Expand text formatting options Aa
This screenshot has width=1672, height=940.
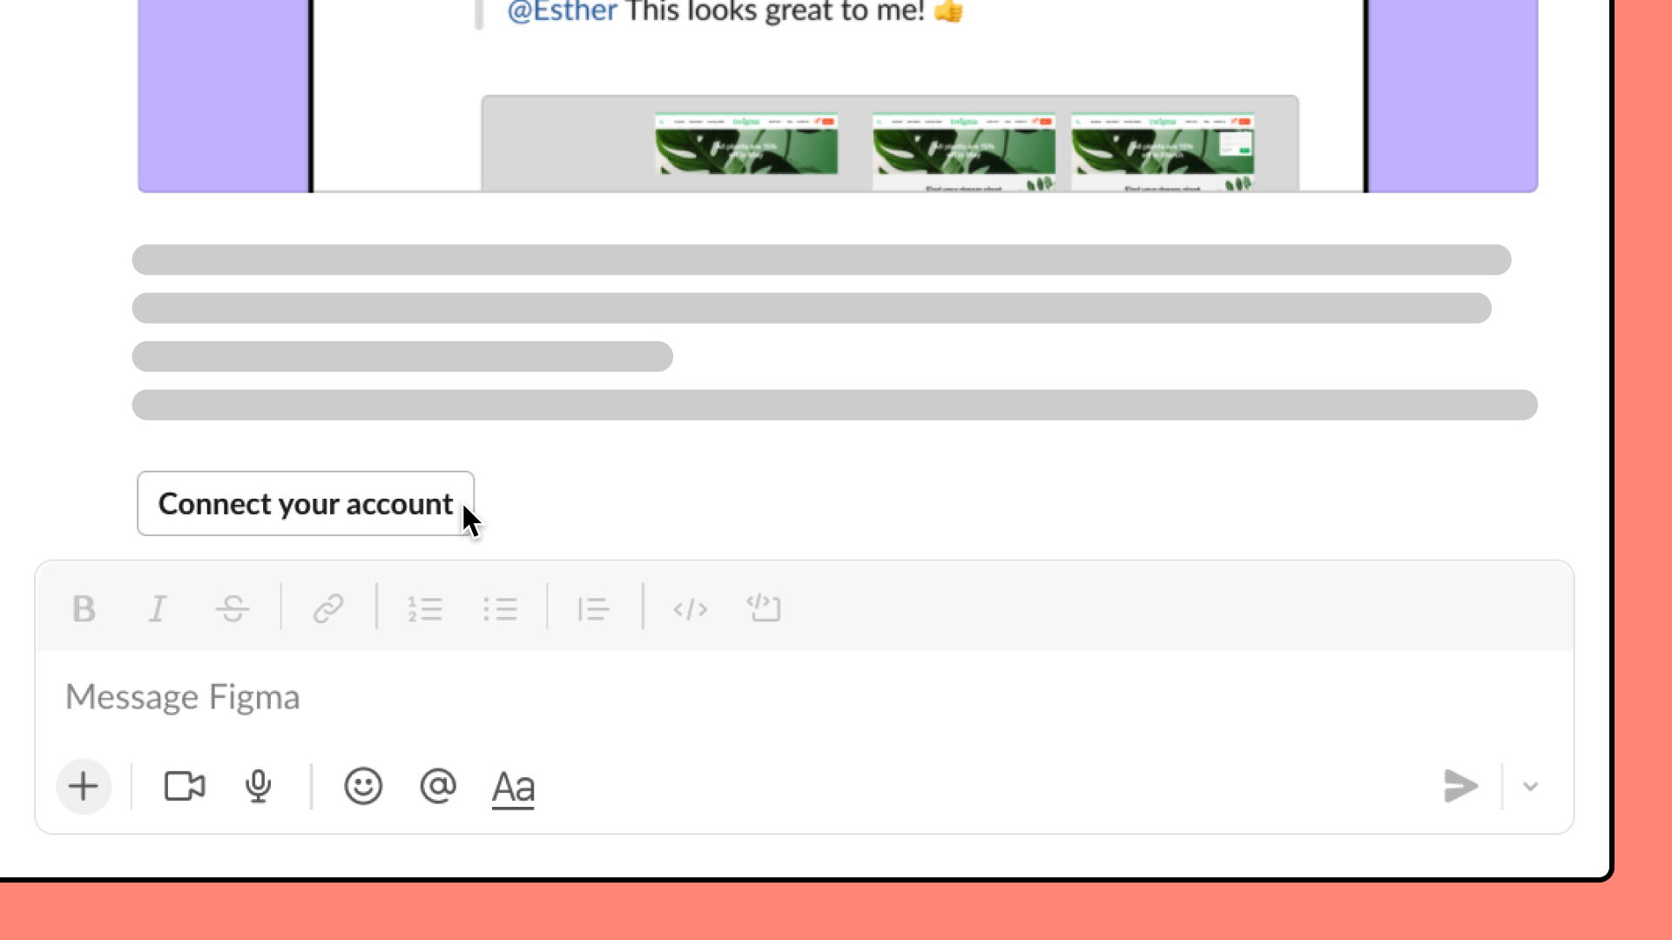[x=511, y=786]
